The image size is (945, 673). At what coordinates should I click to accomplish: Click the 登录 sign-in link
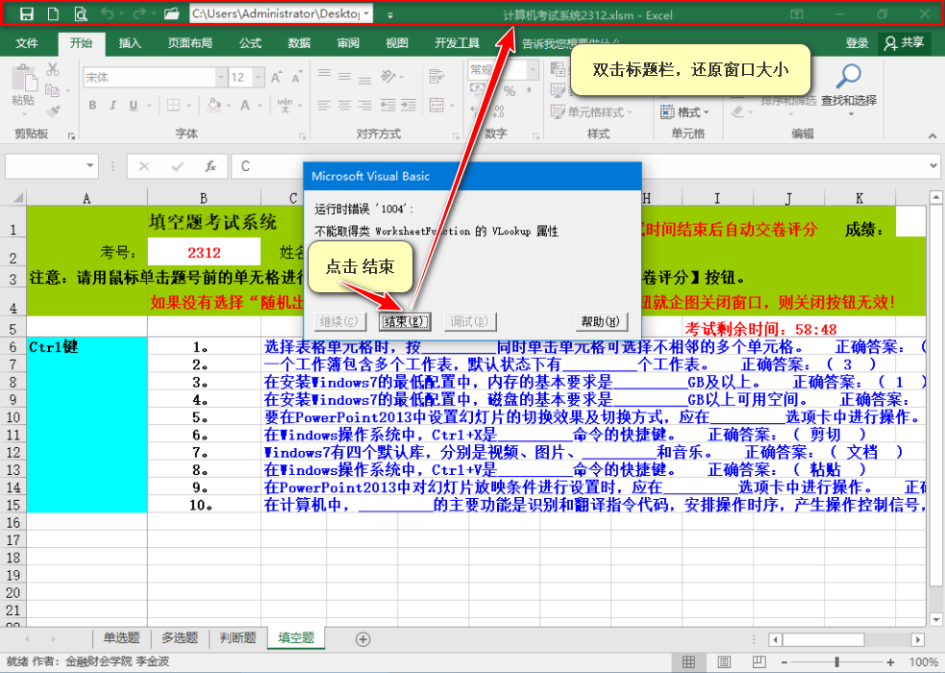(857, 42)
